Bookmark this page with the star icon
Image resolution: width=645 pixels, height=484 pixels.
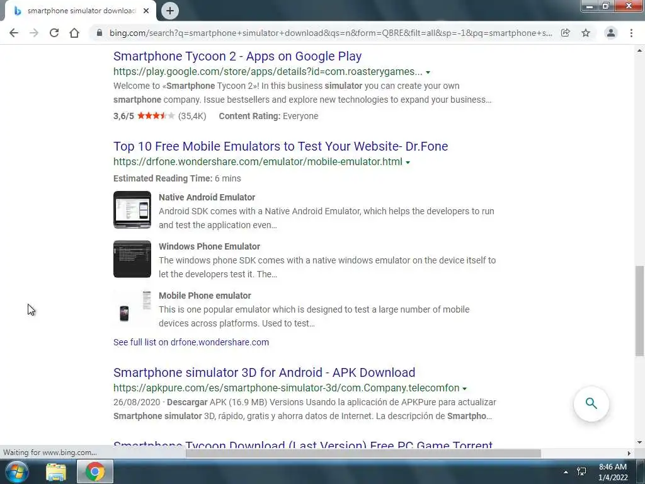[x=586, y=33]
